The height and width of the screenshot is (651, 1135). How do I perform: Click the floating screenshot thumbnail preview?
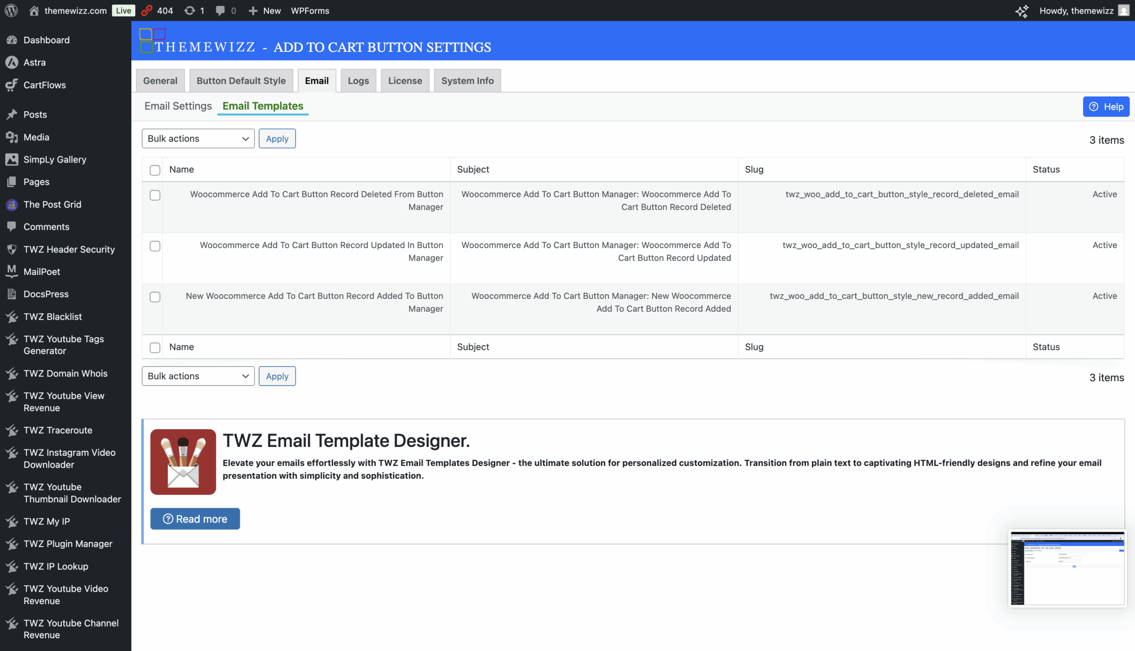tap(1067, 568)
